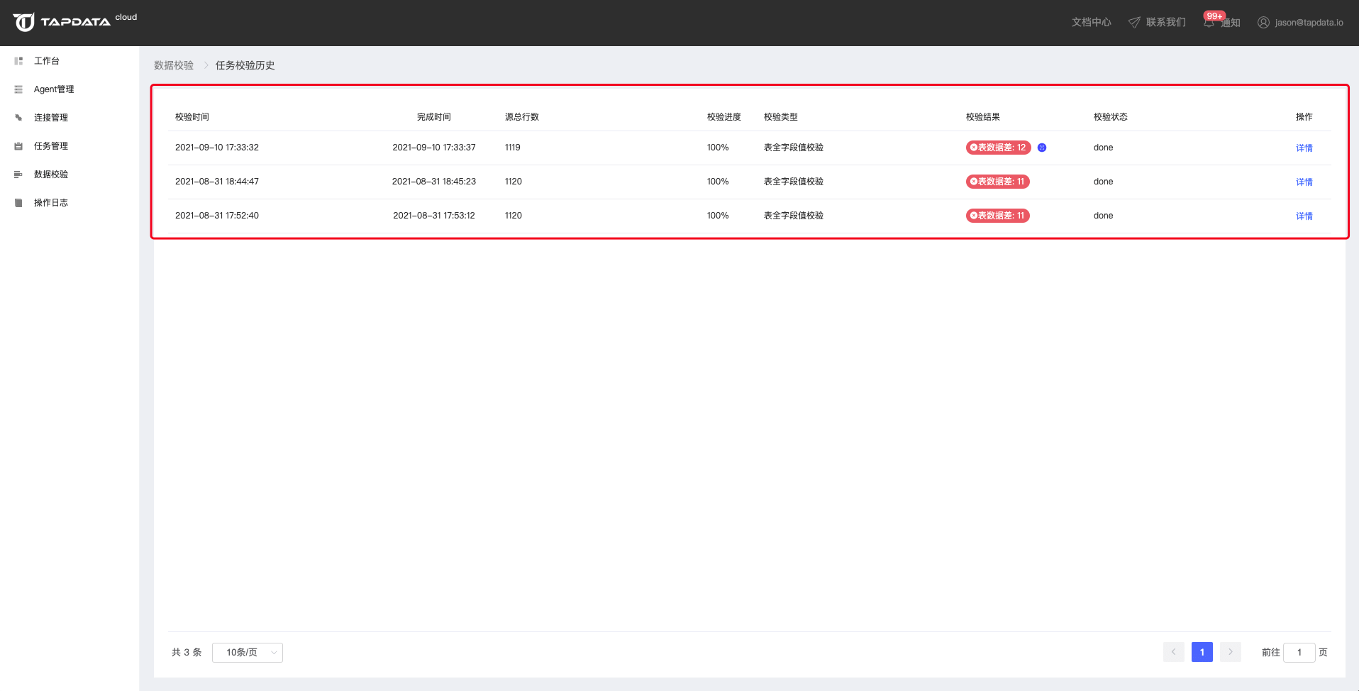This screenshot has height=691, width=1359.
Task: Open 详情 for 2021-09-10 17:33:32 verification
Action: [1304, 148]
